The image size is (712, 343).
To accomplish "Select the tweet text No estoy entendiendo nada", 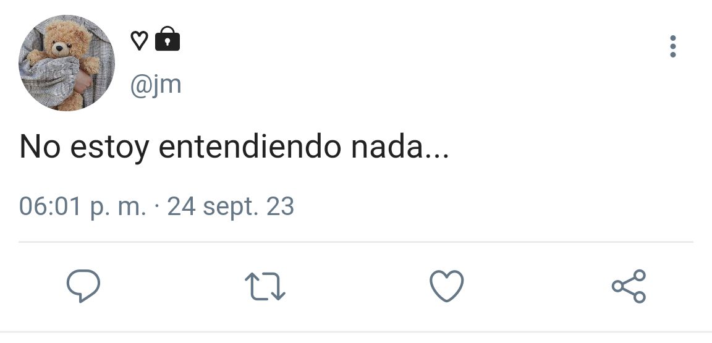I will [234, 148].
